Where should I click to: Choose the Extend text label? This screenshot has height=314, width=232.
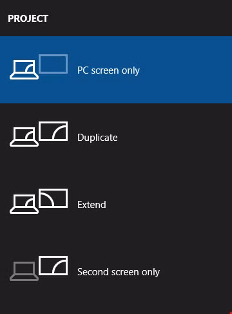[x=92, y=205]
